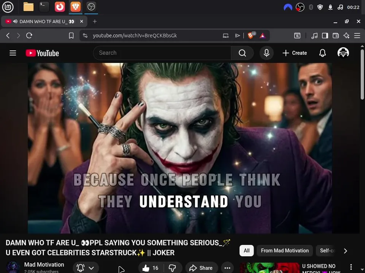
Task: Show the calendar from clock 00:22
Action: tap(353, 8)
